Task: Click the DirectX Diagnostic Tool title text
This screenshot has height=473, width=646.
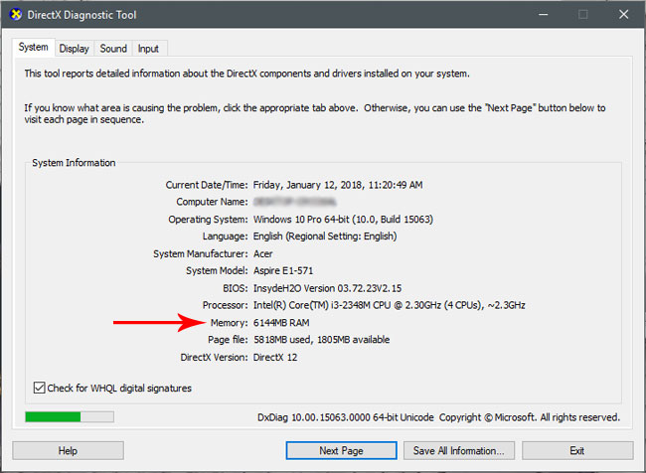Action: click(81, 15)
